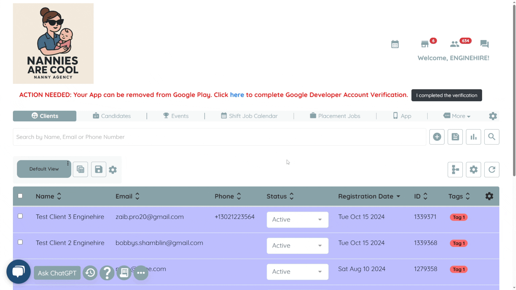Image resolution: width=516 pixels, height=290 pixels.
Task: Open the people icon with 634 badge
Action: [x=455, y=44]
